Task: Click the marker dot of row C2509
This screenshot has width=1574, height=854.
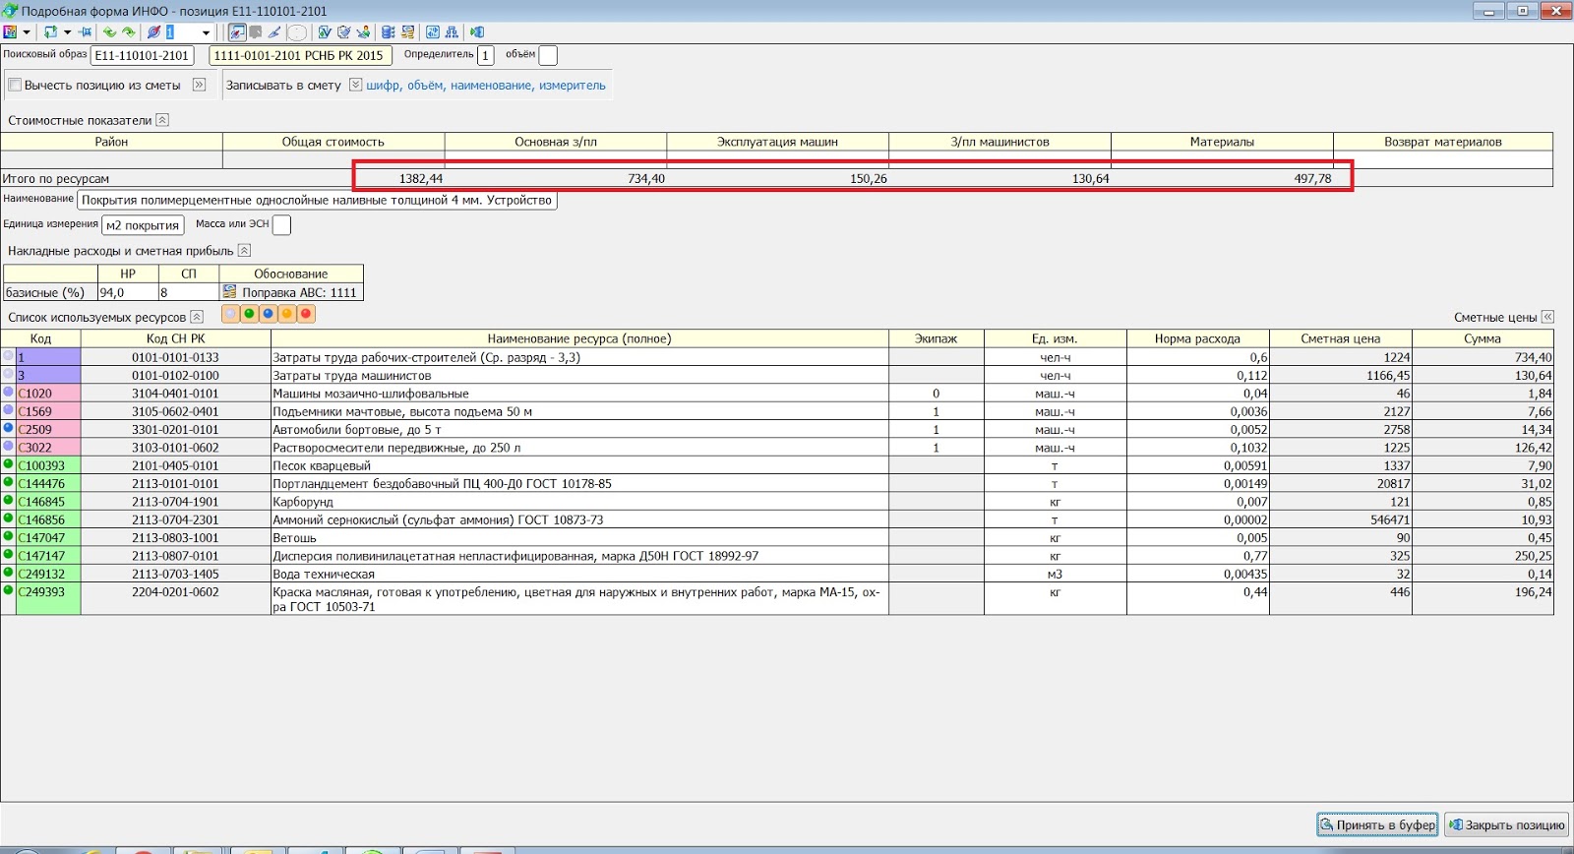Action: pyautogui.click(x=8, y=428)
